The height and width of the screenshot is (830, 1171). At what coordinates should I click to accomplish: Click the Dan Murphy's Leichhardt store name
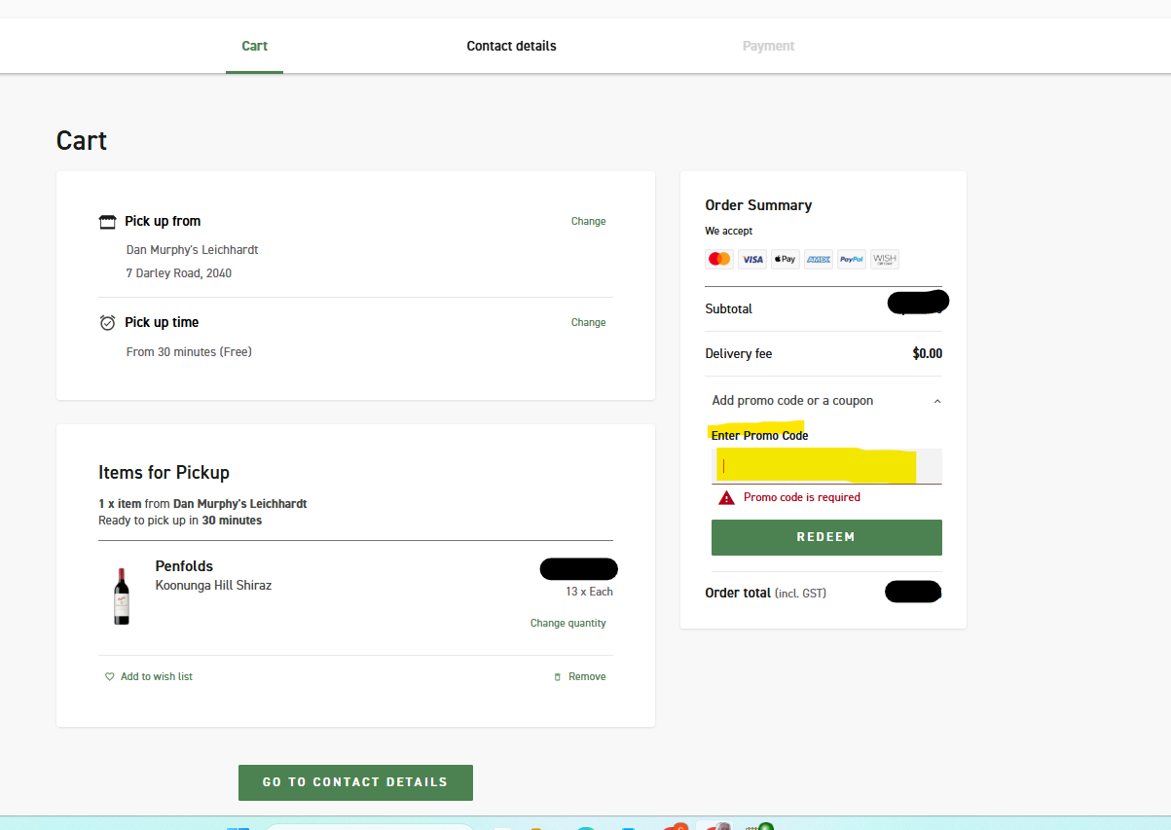click(x=193, y=250)
